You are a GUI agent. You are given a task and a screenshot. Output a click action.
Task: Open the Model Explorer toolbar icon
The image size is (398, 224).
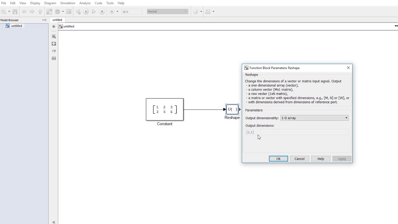click(69, 12)
